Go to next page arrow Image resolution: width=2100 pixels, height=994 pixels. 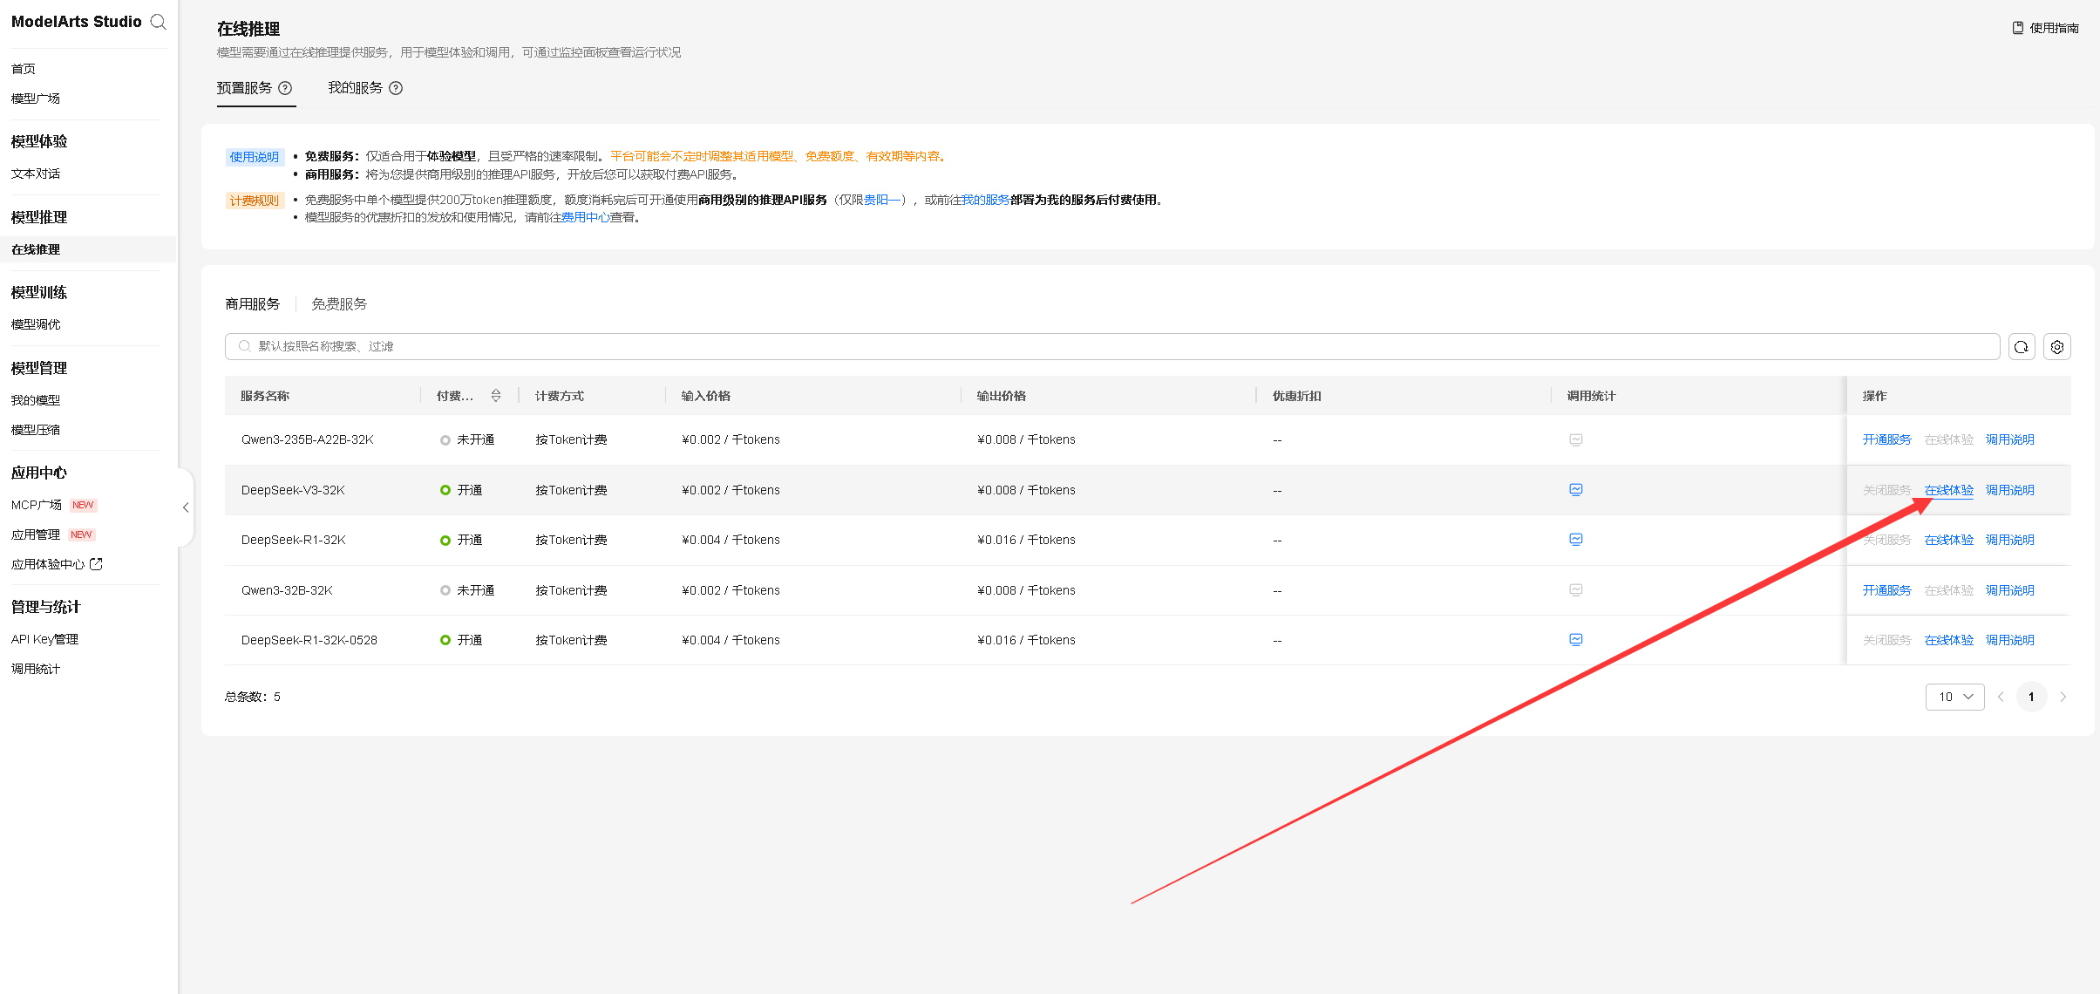2063,697
